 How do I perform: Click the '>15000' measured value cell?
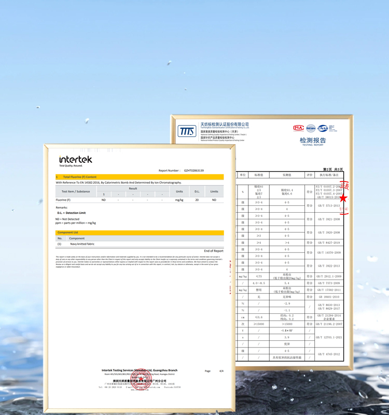287,324
